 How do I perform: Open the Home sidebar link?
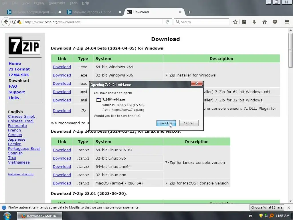pos(15,63)
